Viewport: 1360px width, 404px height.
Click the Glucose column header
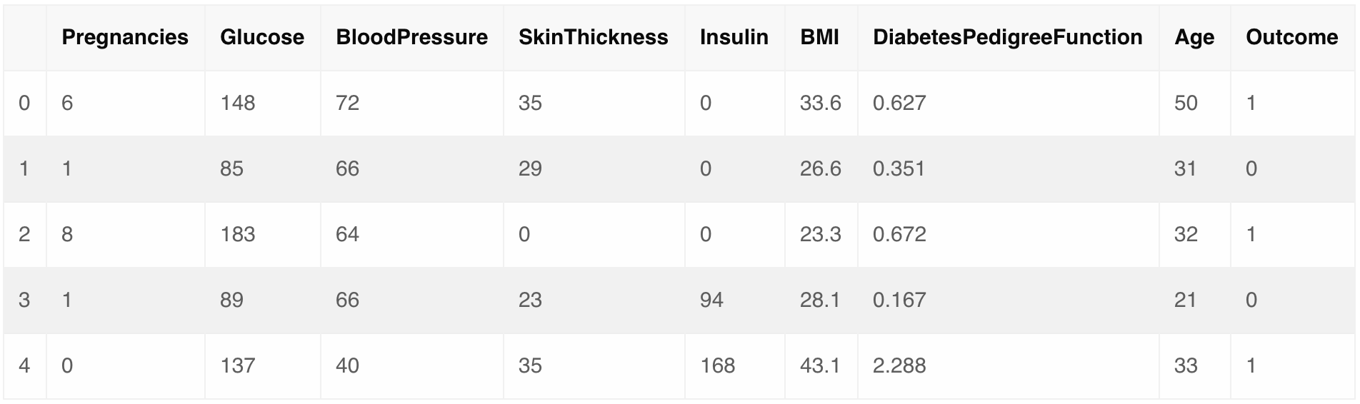[262, 38]
